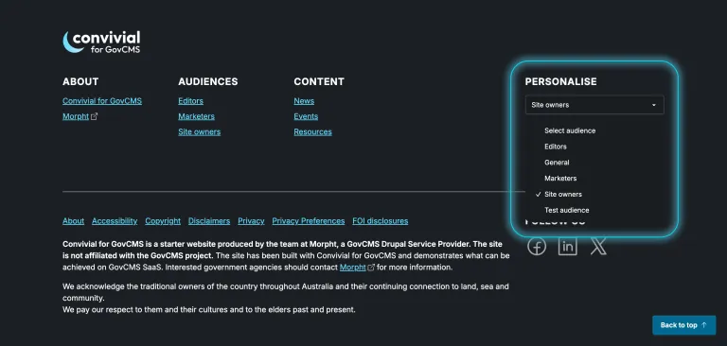Click the Back to top button
Viewport: 727px width, 346px height.
683,325
